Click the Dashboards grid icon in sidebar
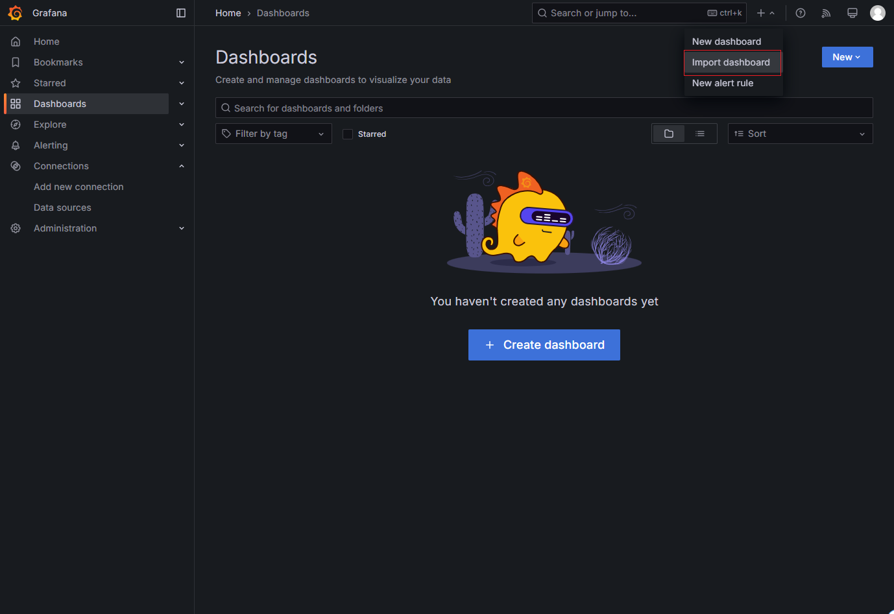Viewport: 894px width, 614px height. (x=16, y=104)
